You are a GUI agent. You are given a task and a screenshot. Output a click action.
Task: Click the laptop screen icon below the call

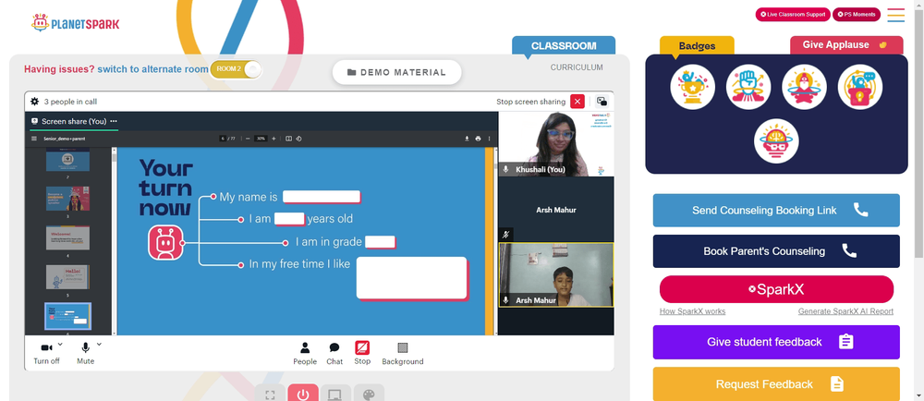[x=336, y=394]
